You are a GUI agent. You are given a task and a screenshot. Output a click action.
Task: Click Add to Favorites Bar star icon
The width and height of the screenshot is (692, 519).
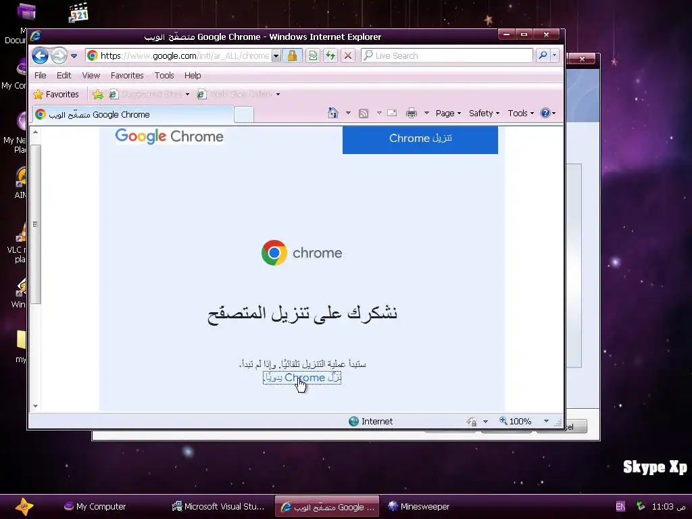point(98,95)
